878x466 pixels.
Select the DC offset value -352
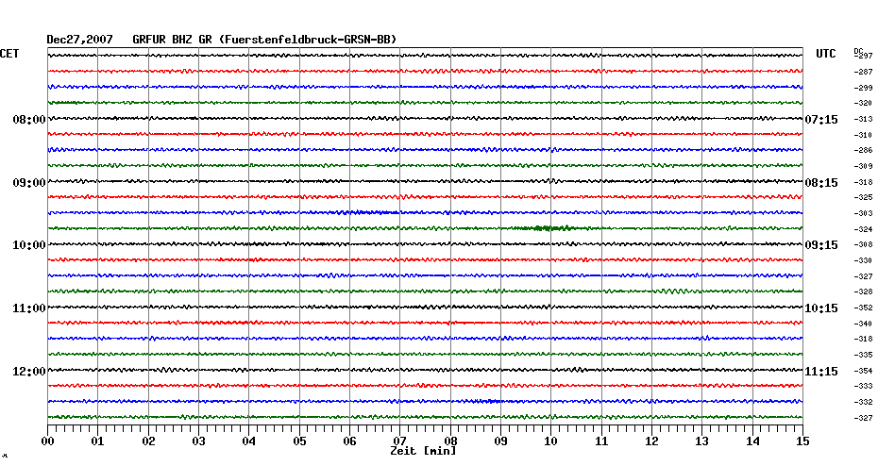click(864, 308)
